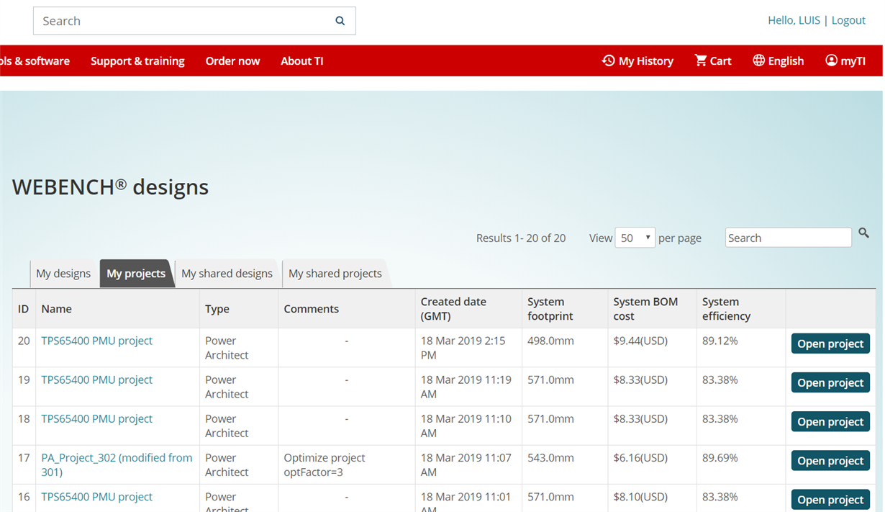Open TPS65400 PMU project link in row 16
885x512 pixels.
(96, 496)
